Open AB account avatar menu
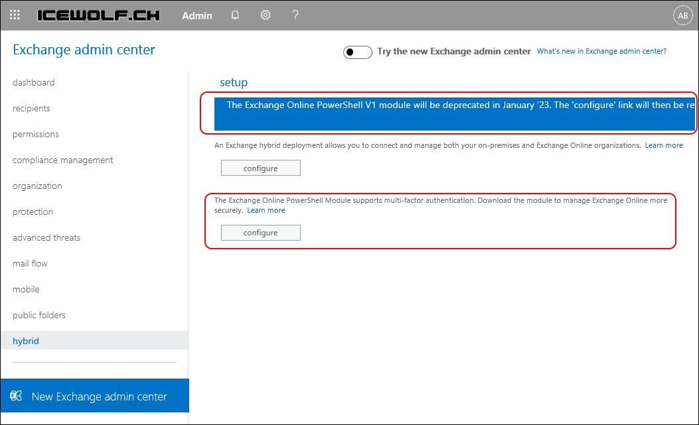The height and width of the screenshot is (425, 699). pyautogui.click(x=682, y=15)
